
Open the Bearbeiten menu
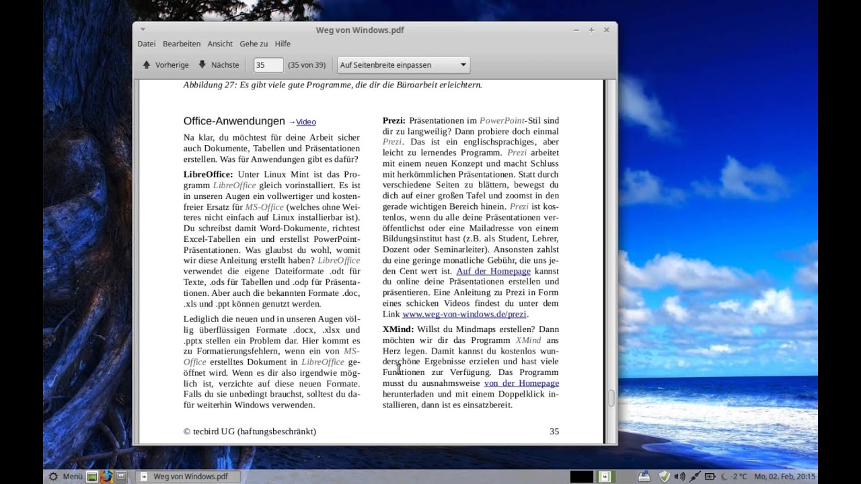pyautogui.click(x=182, y=44)
